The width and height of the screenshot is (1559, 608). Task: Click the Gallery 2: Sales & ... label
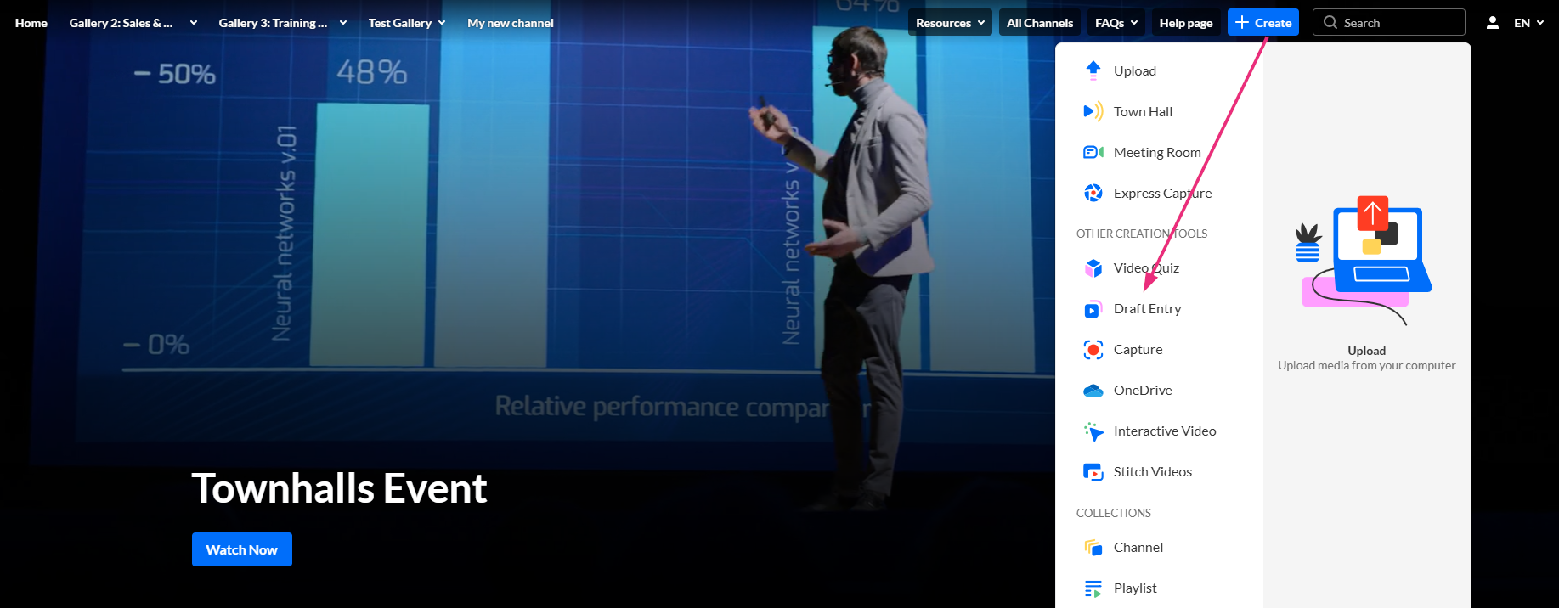coord(121,23)
